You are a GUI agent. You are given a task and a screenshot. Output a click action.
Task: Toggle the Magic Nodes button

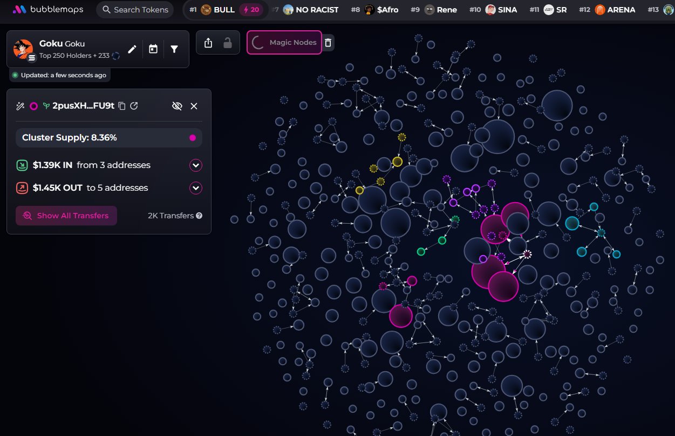coord(284,43)
